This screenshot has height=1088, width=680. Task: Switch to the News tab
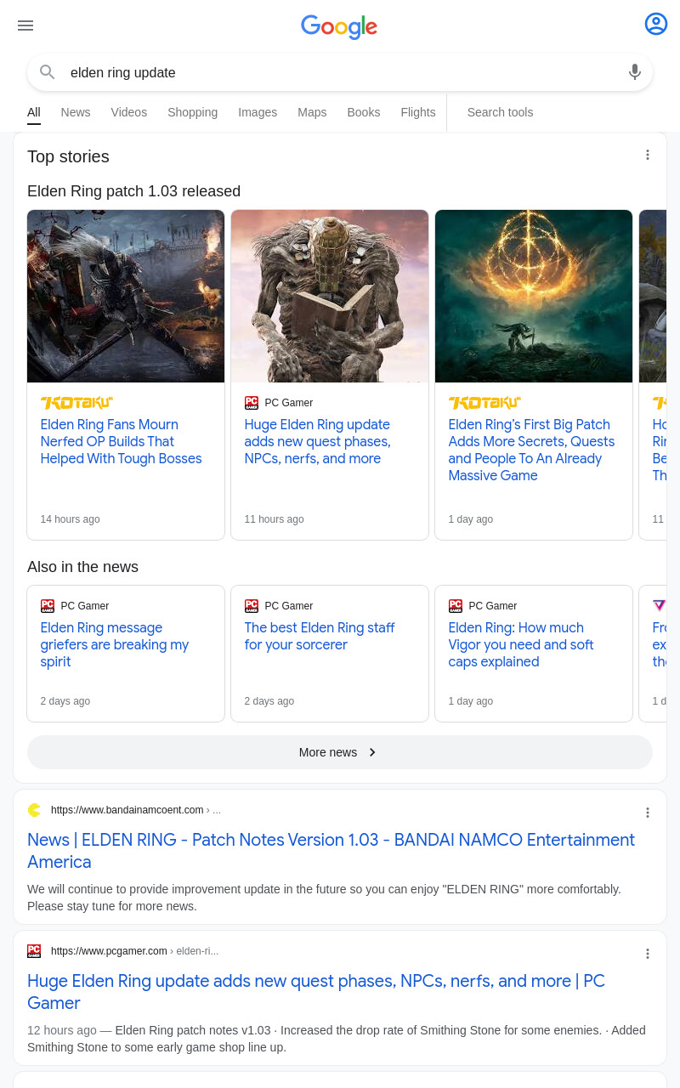[x=76, y=112]
